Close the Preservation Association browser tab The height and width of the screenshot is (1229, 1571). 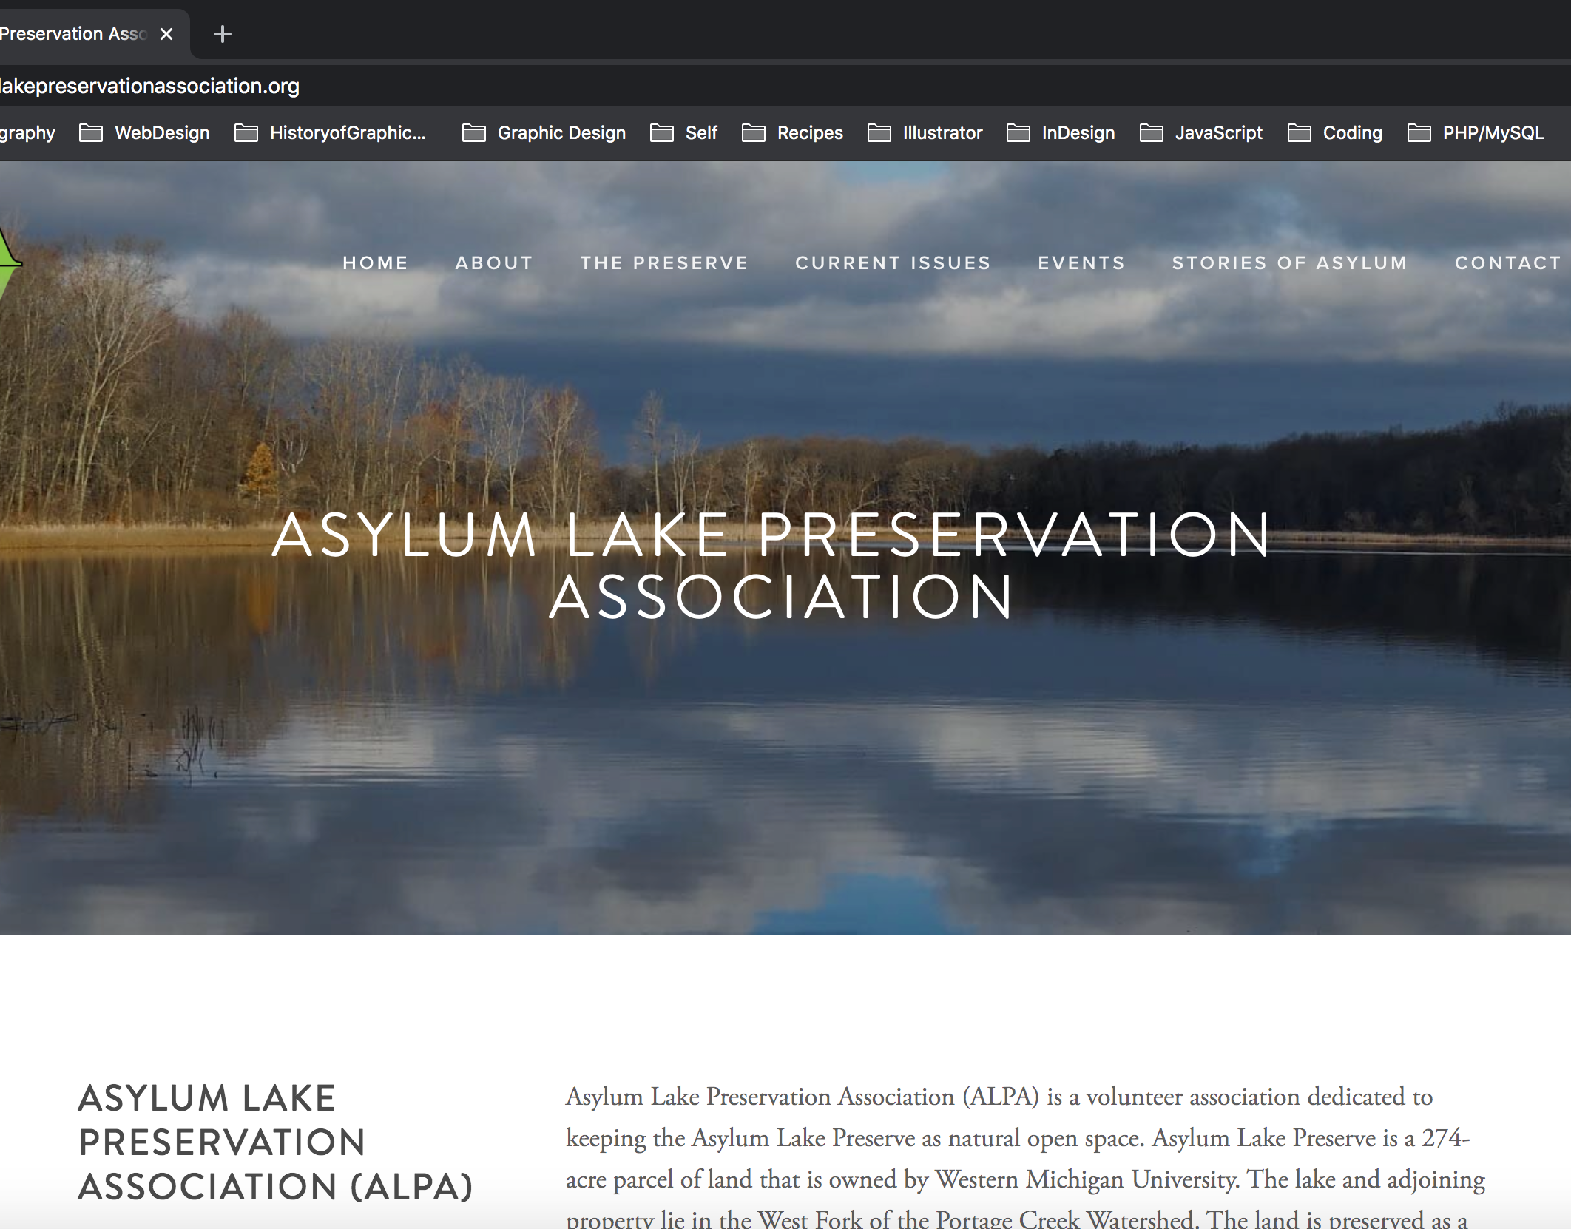[x=166, y=34]
